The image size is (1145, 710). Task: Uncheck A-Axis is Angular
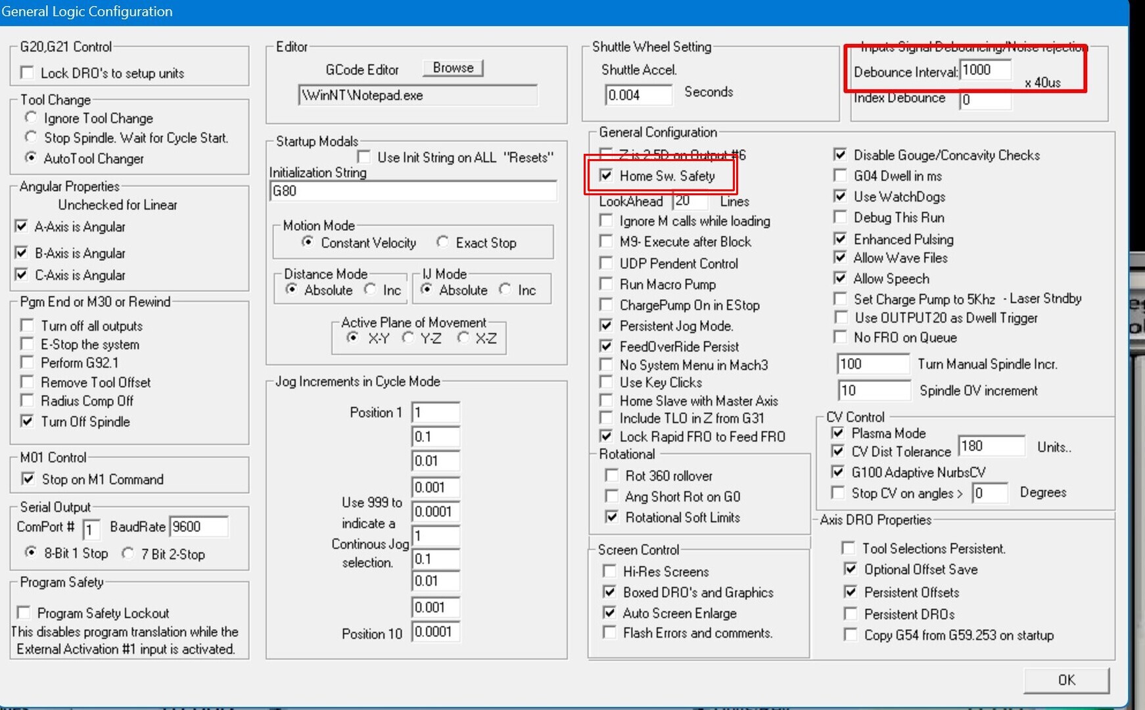point(22,227)
